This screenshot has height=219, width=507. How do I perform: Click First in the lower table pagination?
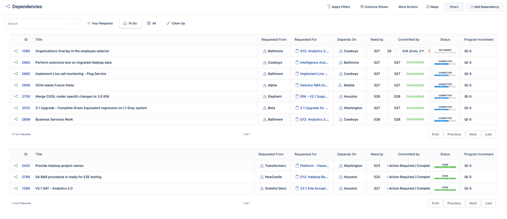435,203
